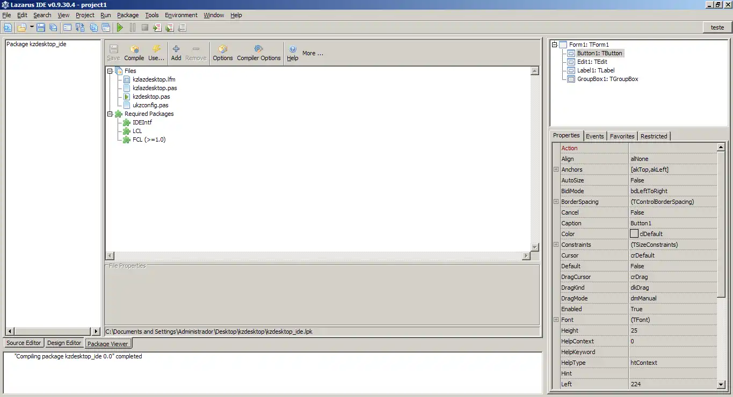733x397 pixels.
Task: Click the clDefault color swatch
Action: (x=634, y=234)
